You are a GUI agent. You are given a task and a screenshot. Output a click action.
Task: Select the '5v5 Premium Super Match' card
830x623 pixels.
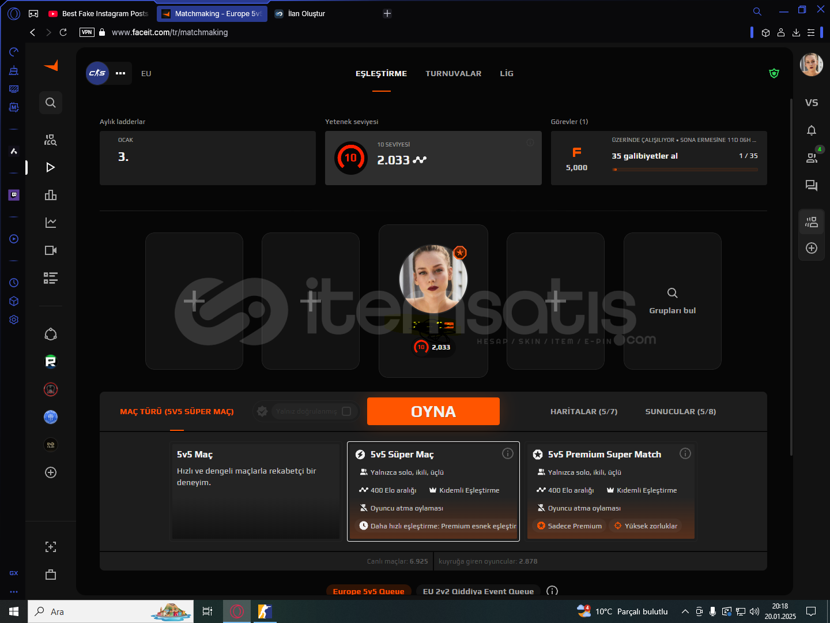coord(611,491)
